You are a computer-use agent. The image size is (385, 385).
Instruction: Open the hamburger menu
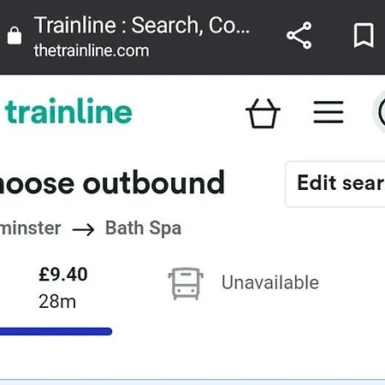329,112
